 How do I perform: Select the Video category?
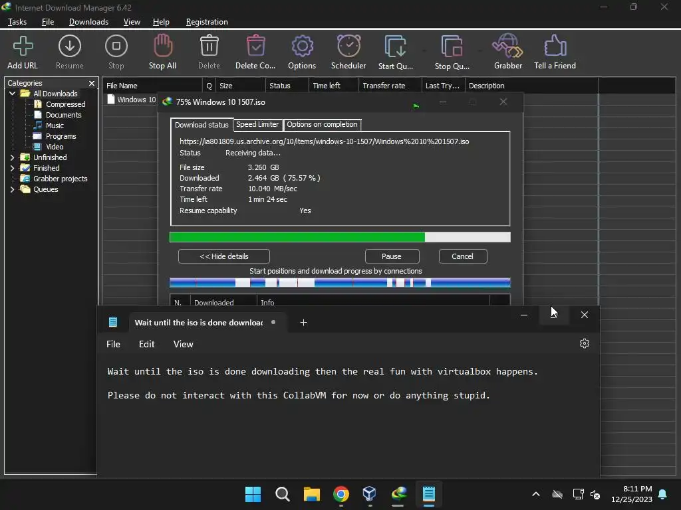[x=55, y=147]
